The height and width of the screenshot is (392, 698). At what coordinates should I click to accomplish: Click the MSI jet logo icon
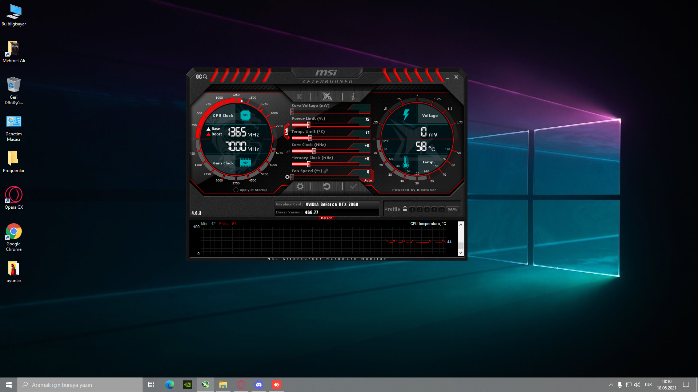tap(327, 97)
